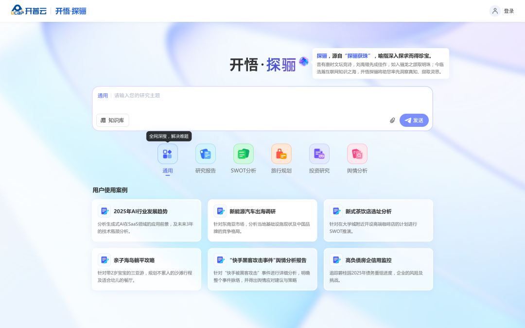Open the 新能源汽车出海调研 example card

coord(262,221)
